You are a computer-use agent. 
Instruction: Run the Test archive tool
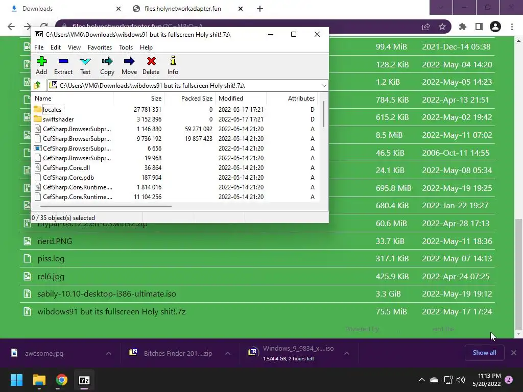pyautogui.click(x=85, y=65)
